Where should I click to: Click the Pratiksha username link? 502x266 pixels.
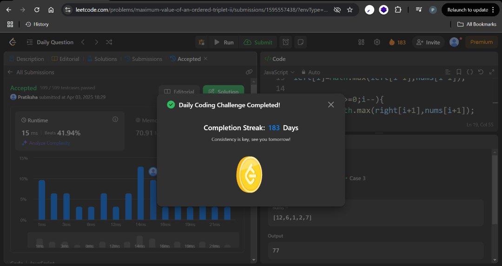click(27, 97)
